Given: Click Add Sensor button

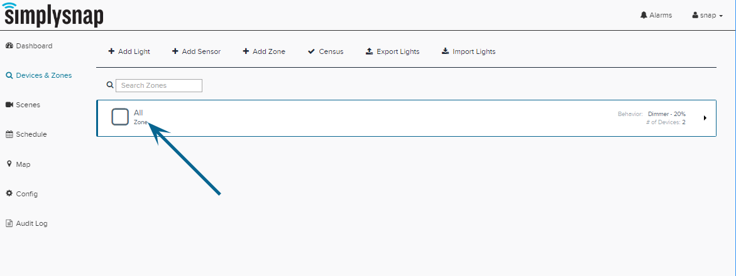Looking at the screenshot, I should [196, 51].
